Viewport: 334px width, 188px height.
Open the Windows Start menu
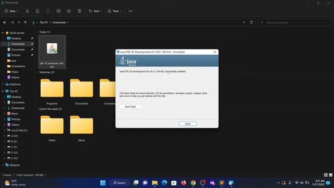pos(103,183)
